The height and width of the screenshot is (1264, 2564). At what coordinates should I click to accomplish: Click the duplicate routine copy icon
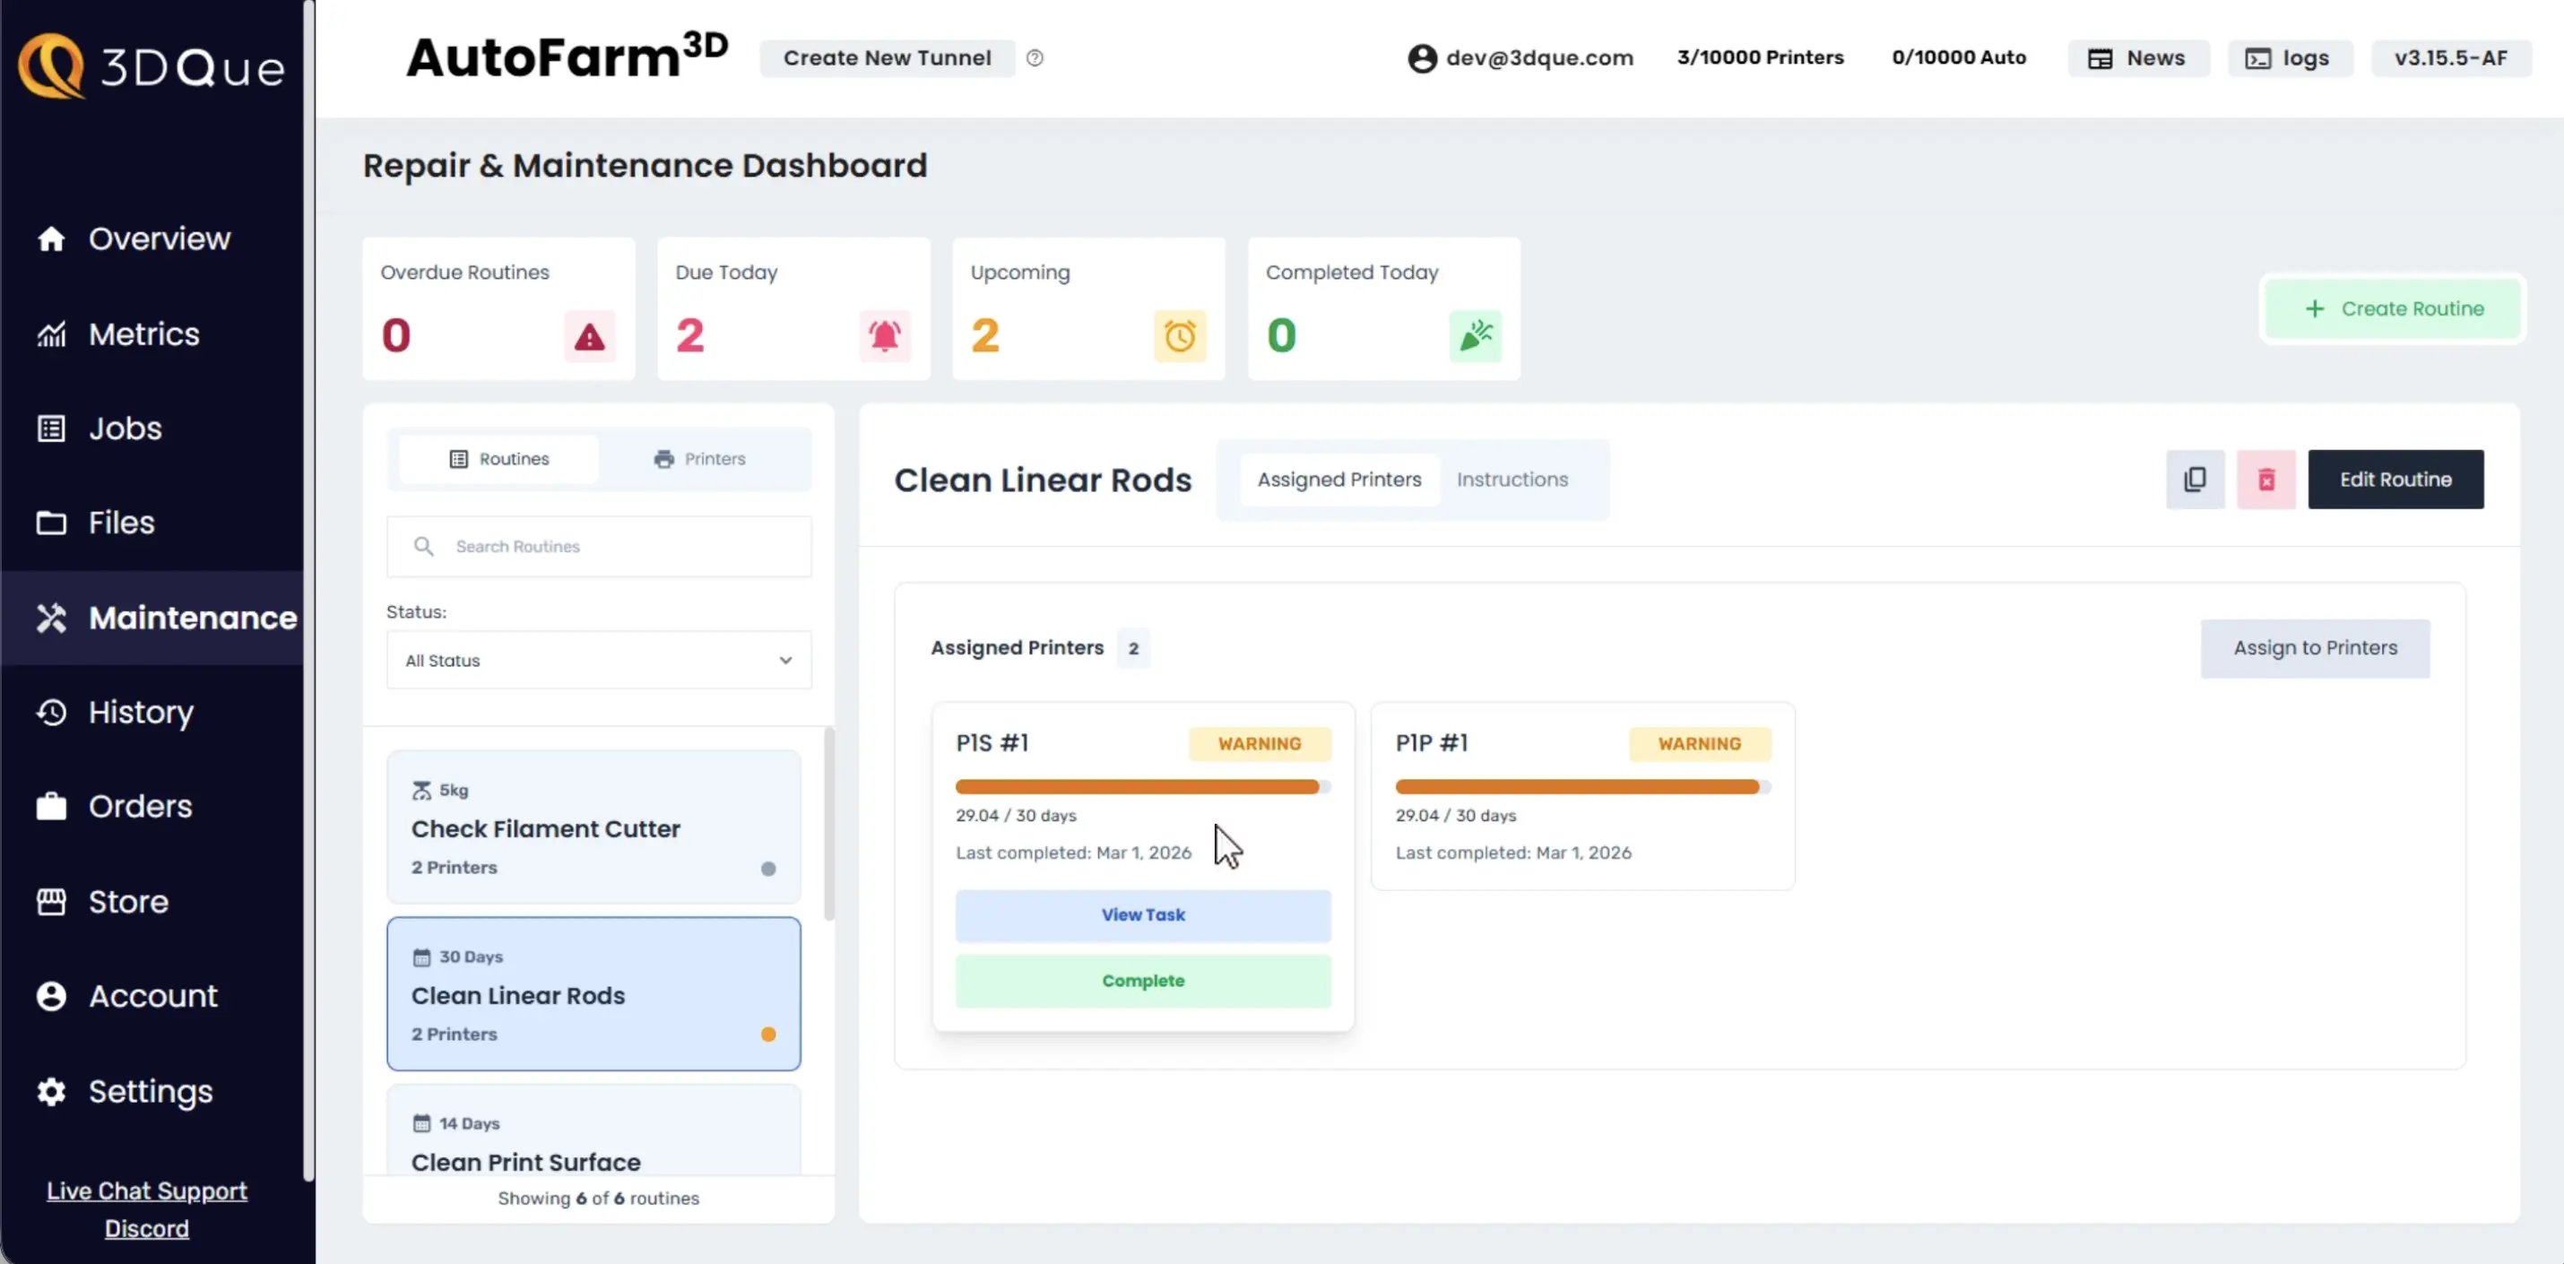pos(2195,480)
